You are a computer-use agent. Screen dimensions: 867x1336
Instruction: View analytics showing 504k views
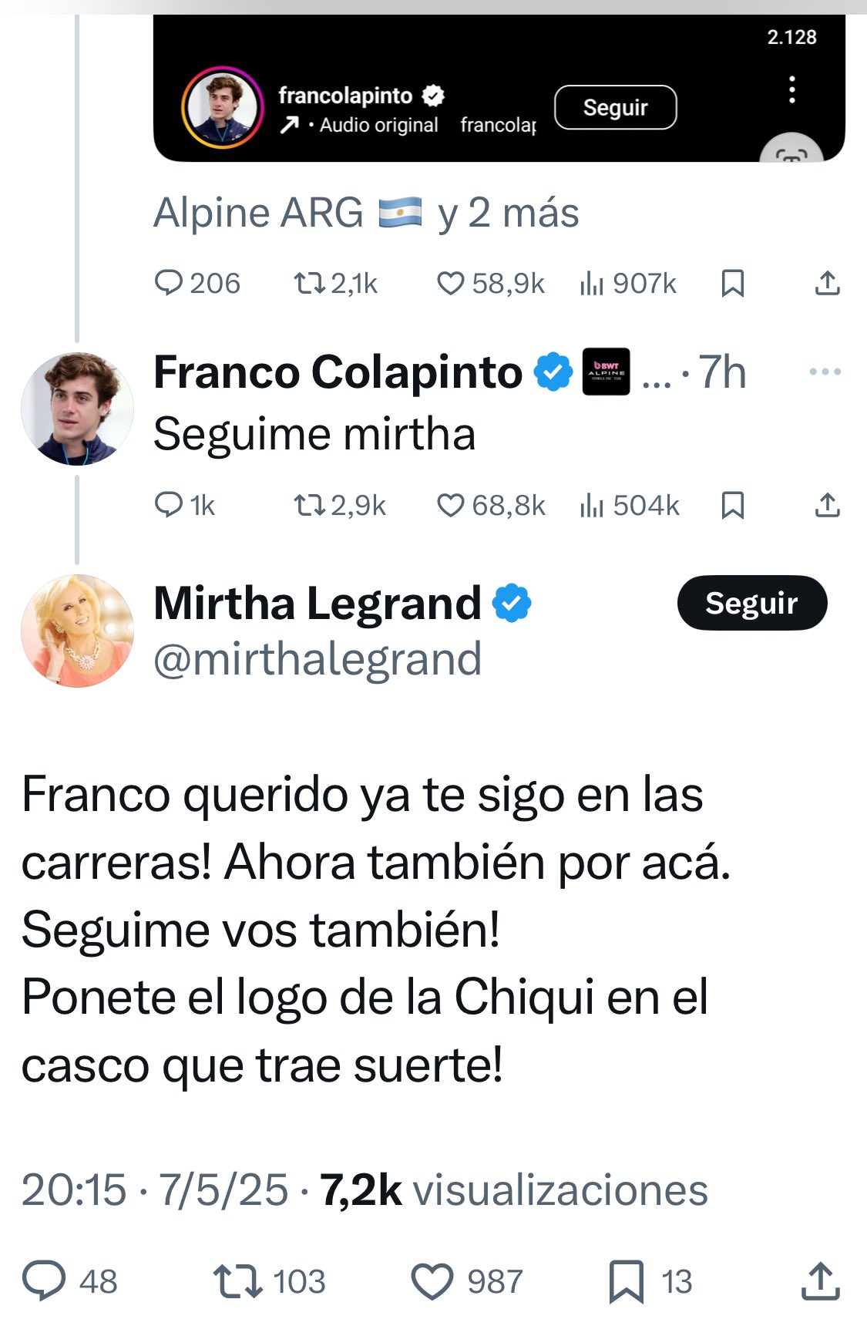[630, 505]
